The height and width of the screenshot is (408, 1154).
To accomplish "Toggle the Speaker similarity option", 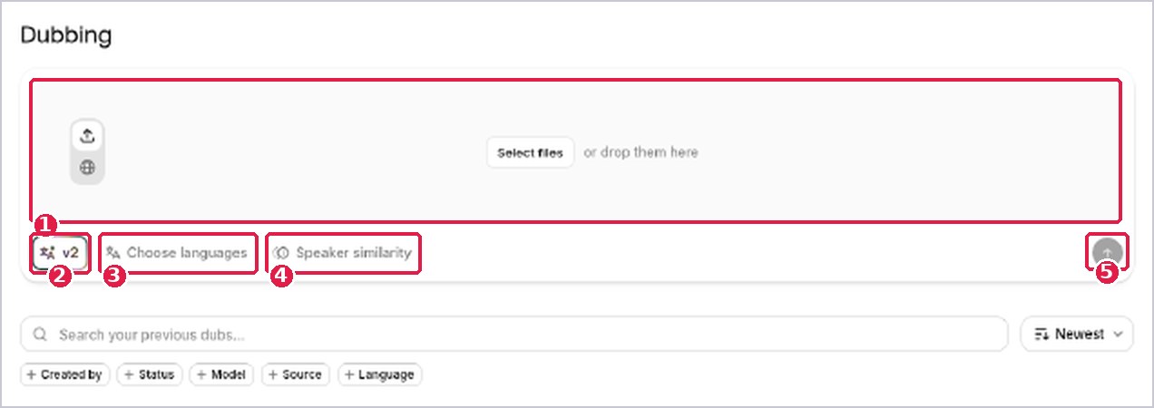I will 344,253.
